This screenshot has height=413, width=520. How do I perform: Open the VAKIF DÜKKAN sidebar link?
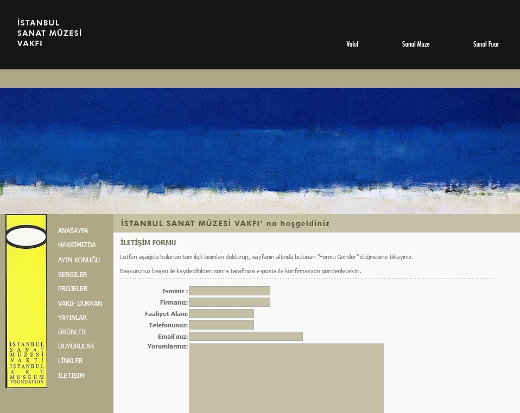tap(80, 303)
